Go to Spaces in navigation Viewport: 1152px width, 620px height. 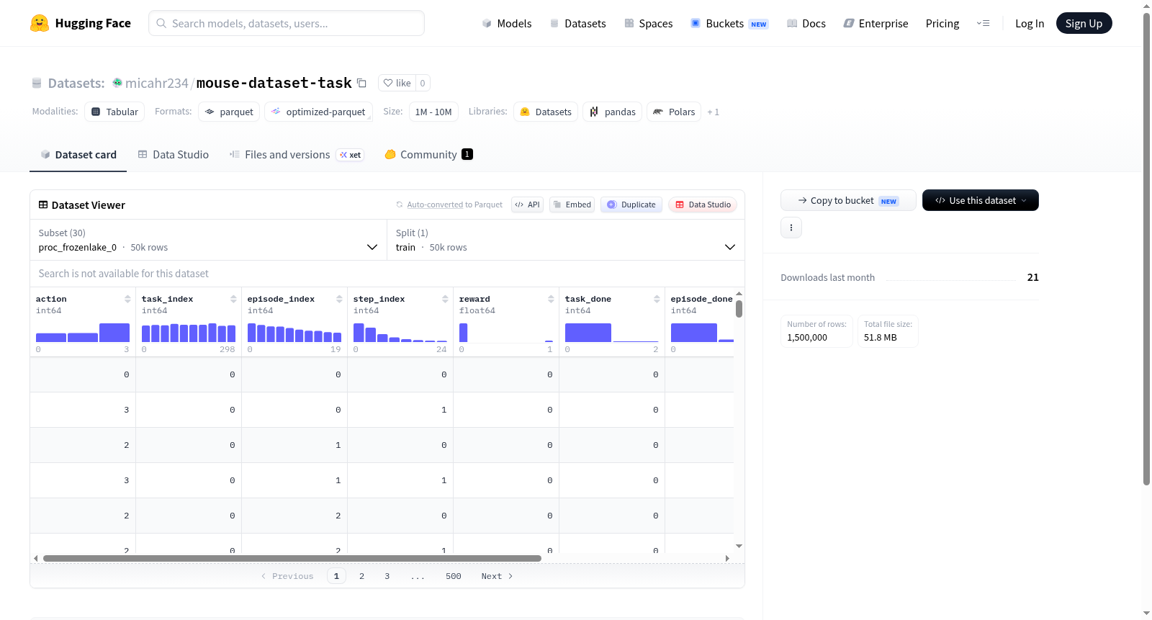pos(649,23)
